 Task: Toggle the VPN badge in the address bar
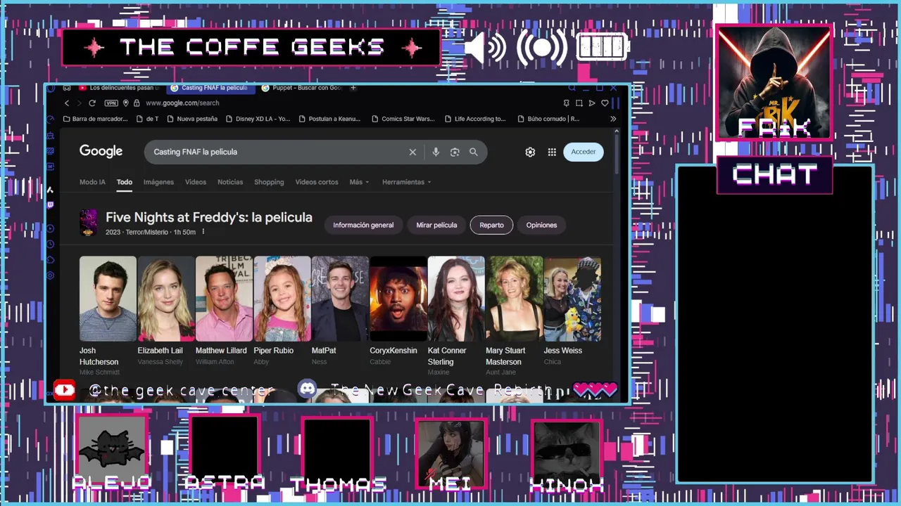pos(111,103)
